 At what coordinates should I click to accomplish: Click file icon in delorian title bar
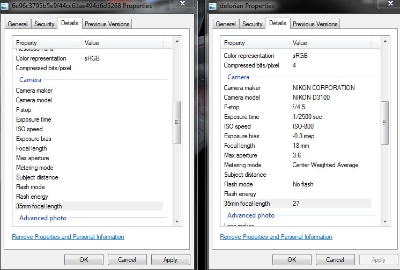pyautogui.click(x=212, y=6)
